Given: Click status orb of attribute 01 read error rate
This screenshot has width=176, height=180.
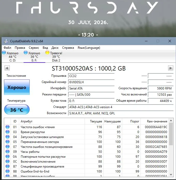Looking at the screenshot, I should pos(8,127).
